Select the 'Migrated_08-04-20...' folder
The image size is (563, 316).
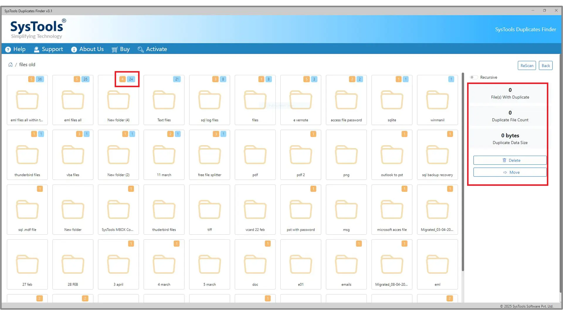(392, 264)
